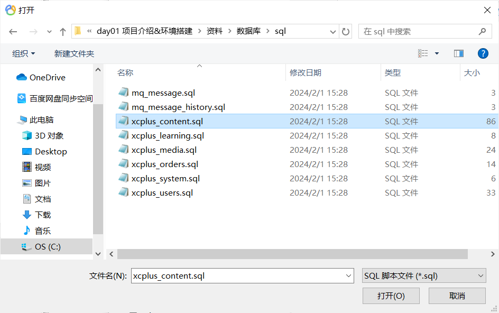Open the 文档 folder in sidebar
The image size is (499, 313).
pos(43,199)
